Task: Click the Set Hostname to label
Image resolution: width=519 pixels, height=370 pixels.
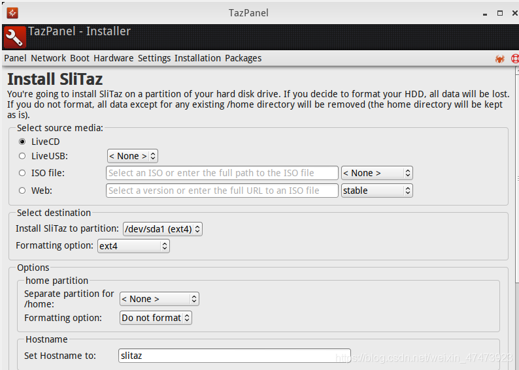Action: (60, 356)
